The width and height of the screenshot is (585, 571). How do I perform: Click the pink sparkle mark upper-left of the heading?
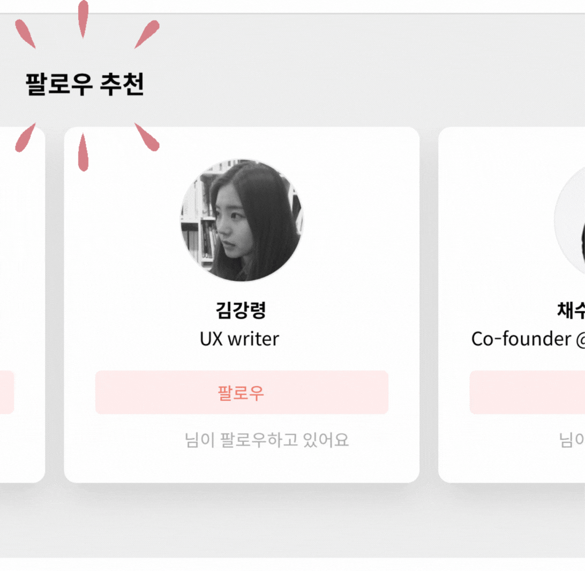(25, 34)
